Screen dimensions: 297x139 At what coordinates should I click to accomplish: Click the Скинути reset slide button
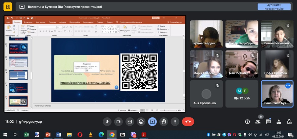point(32,29)
